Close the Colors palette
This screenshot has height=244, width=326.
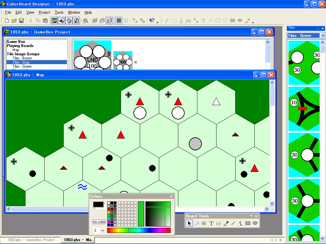click(x=171, y=196)
